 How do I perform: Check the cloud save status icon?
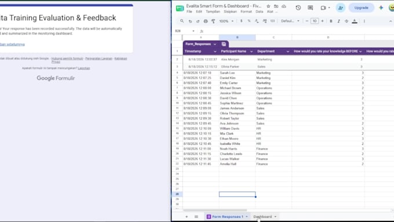[x=284, y=6]
